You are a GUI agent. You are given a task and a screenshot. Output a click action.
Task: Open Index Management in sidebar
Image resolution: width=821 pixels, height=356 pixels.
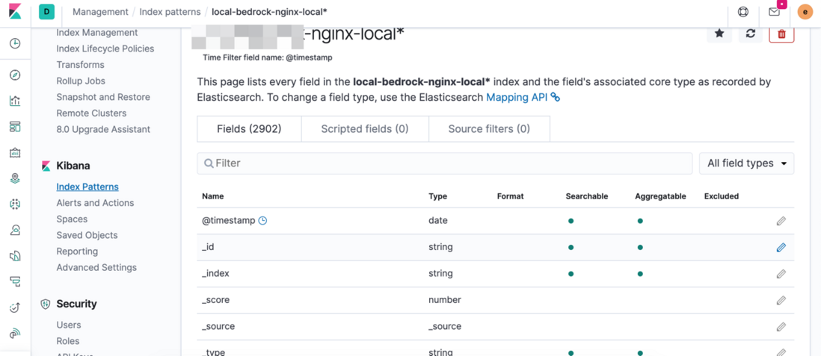coord(97,32)
